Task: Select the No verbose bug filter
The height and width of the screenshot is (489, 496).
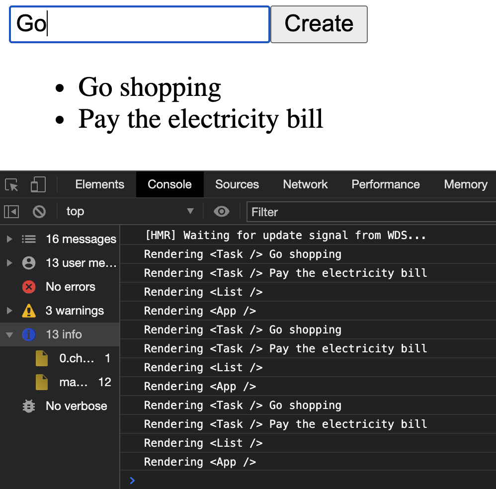Action: [76, 406]
